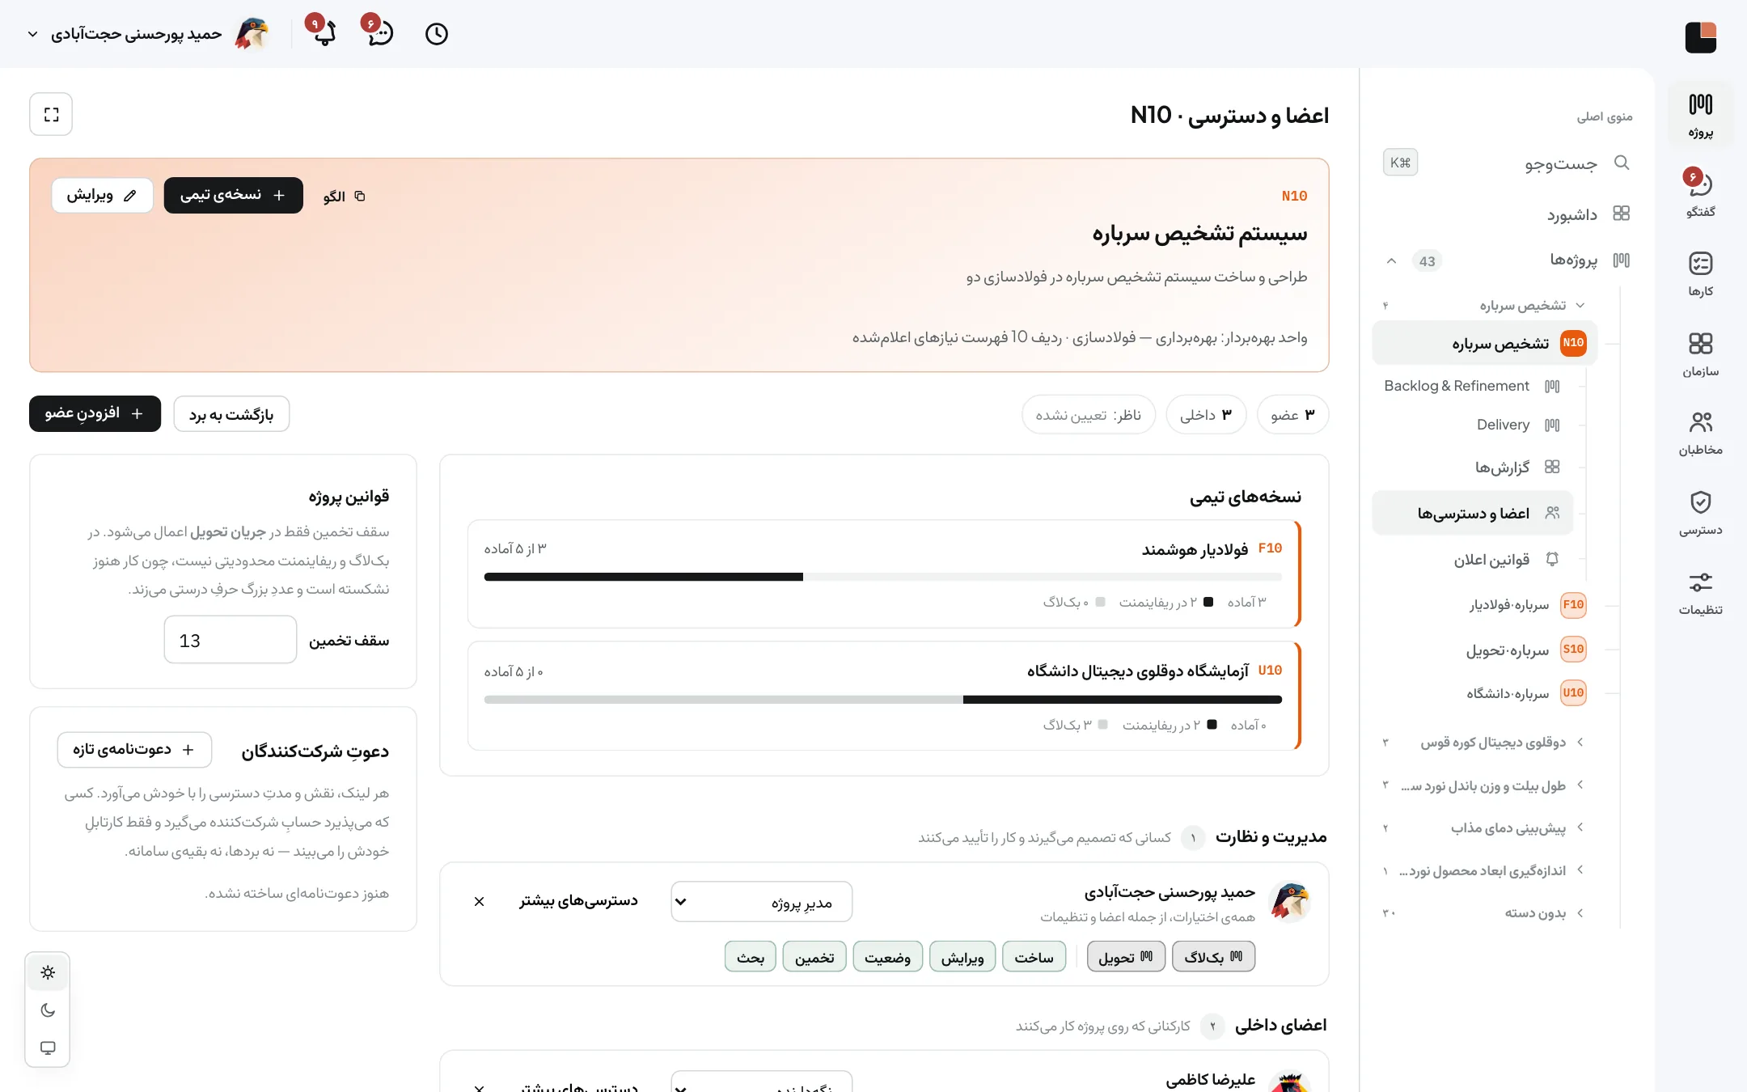
Task: Click the سقف تخمین input field
Action: click(x=230, y=640)
